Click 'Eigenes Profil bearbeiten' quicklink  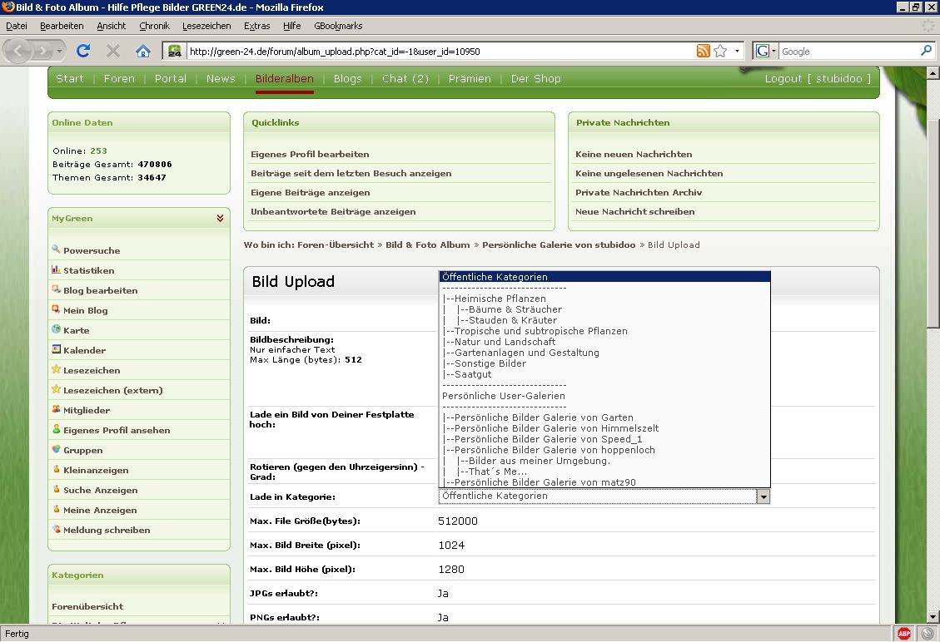[x=310, y=155]
